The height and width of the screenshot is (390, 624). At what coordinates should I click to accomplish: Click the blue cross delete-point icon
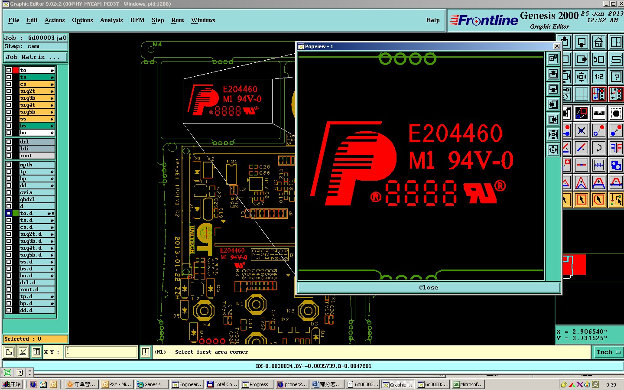[x=582, y=130]
